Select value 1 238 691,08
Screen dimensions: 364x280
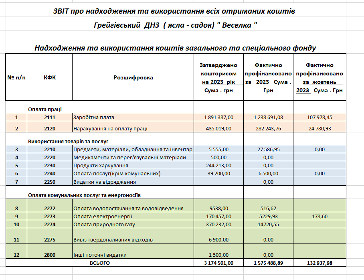(268, 118)
